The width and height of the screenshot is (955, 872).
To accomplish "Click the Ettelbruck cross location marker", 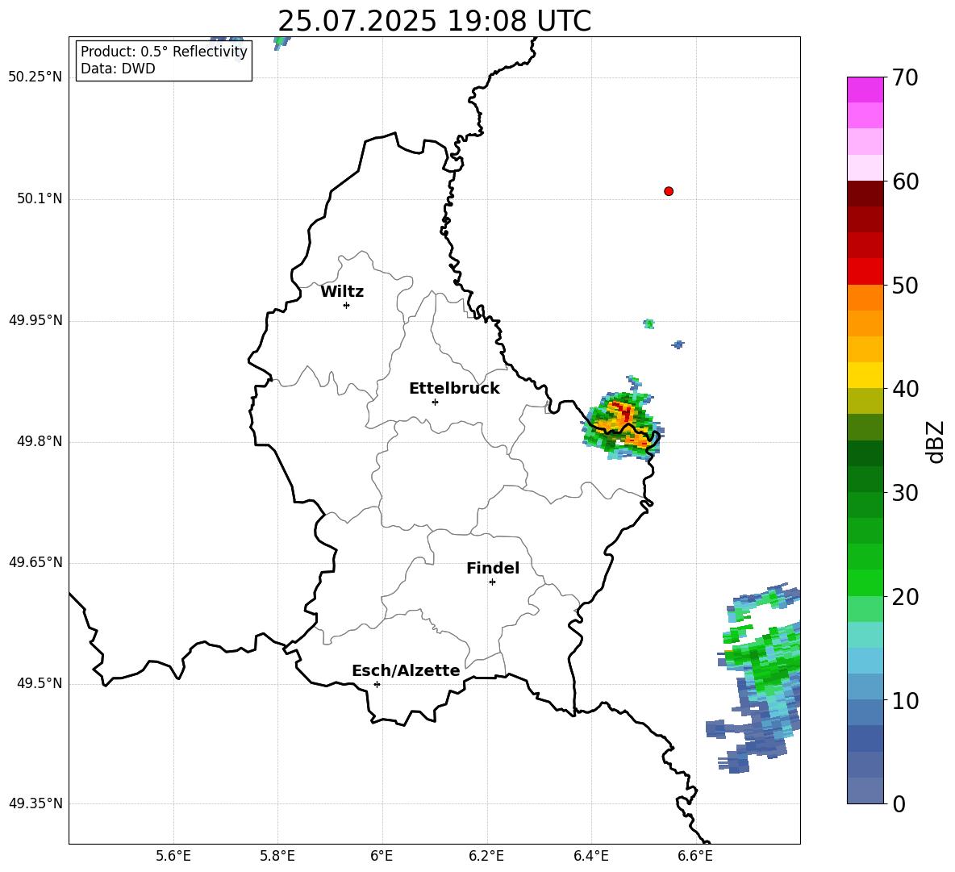I will 435,402.
